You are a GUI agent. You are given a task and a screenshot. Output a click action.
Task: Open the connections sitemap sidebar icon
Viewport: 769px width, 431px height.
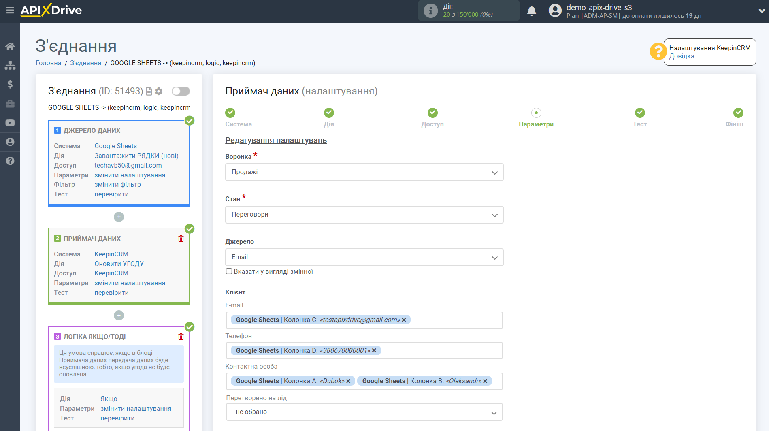pyautogui.click(x=10, y=65)
